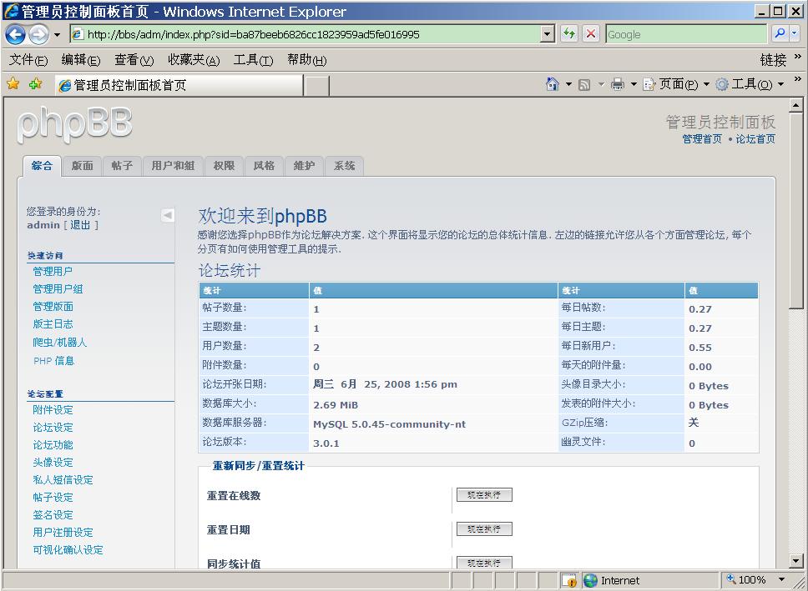Switch to the 综合 tab
This screenshot has height=591, width=808.
coord(42,166)
